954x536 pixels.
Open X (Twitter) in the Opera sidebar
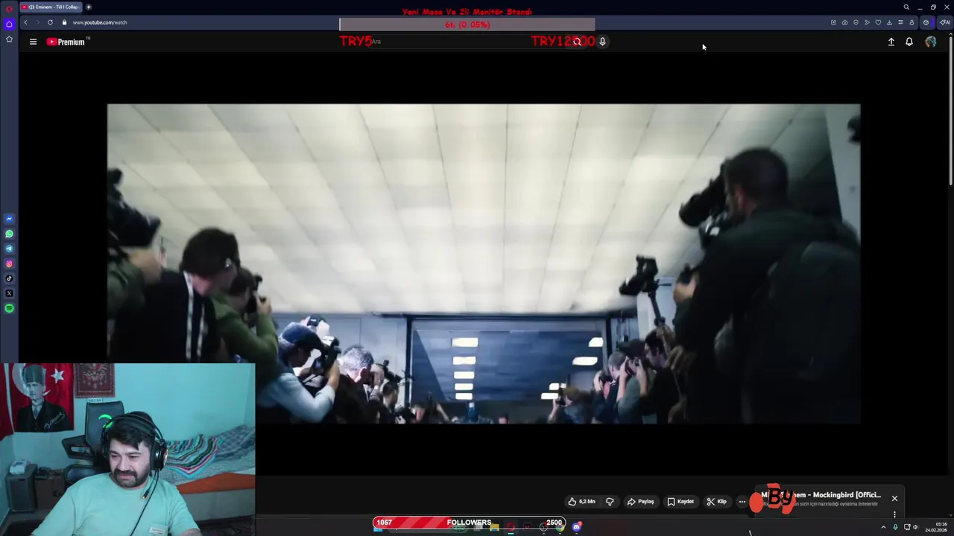click(9, 293)
